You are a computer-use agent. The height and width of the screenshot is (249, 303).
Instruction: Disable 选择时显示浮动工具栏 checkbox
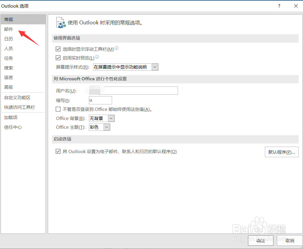point(58,49)
